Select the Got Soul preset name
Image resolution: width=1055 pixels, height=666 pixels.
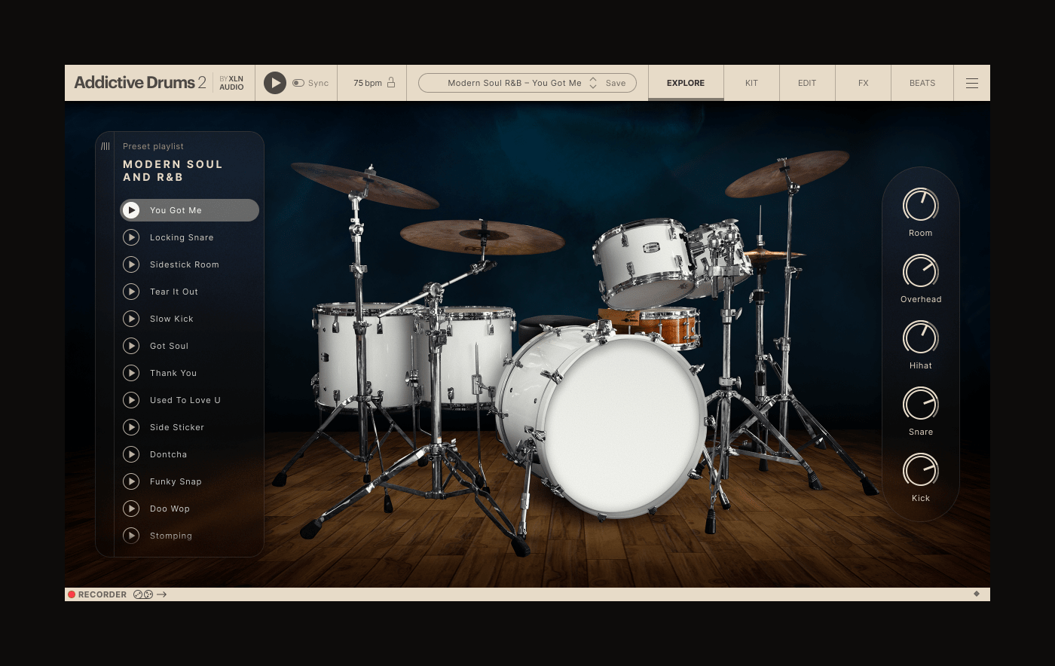[x=169, y=346]
